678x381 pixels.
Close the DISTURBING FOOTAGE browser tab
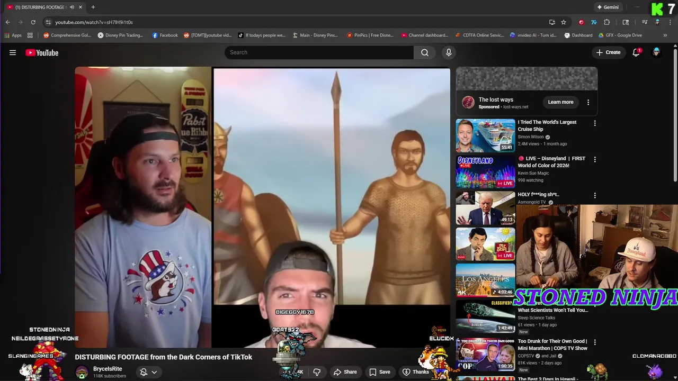pos(81,7)
